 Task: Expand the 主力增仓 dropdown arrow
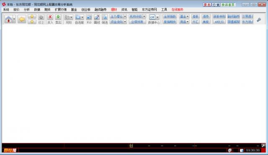coord(125,17)
